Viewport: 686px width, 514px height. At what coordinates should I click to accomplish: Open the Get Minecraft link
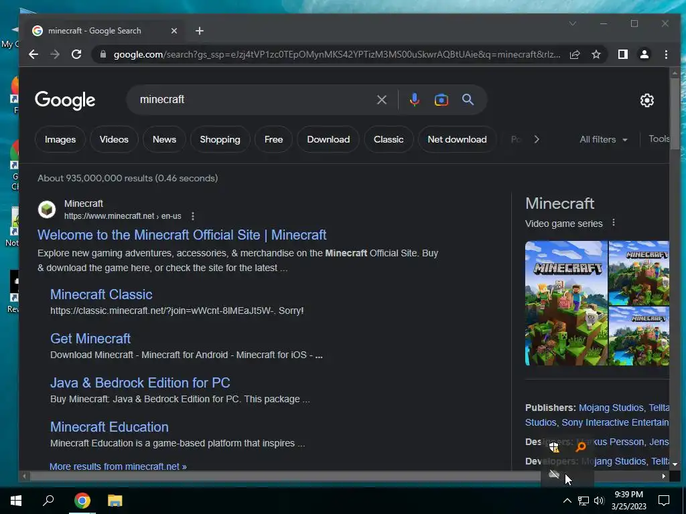90,338
